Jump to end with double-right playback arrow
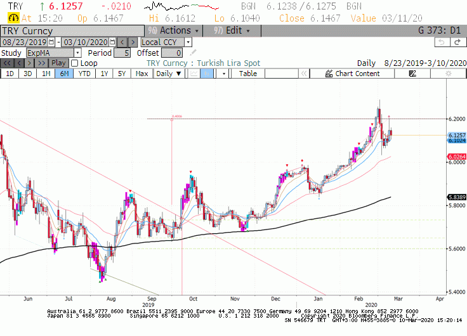The width and height of the screenshot is (467, 336). point(41,63)
